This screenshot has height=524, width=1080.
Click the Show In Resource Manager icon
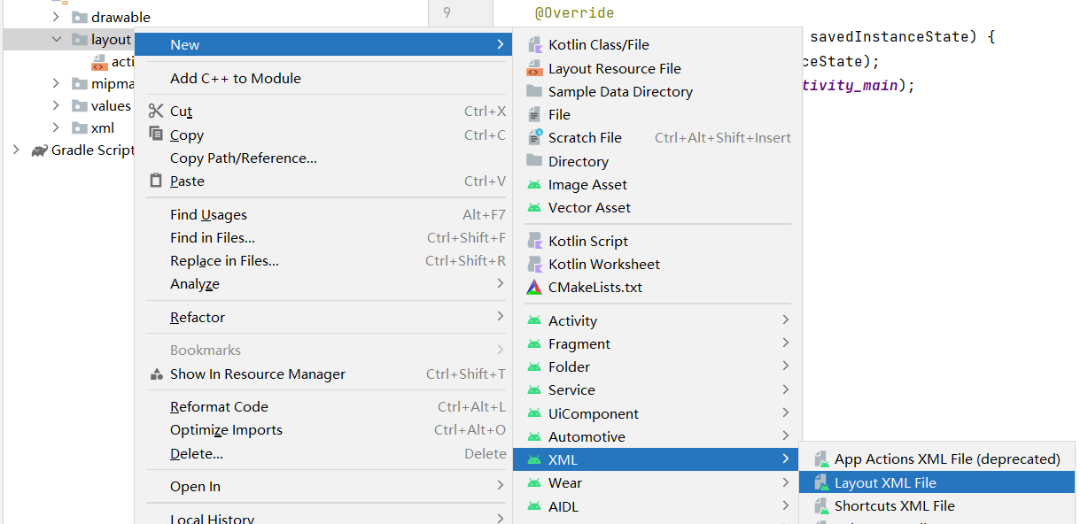point(156,374)
